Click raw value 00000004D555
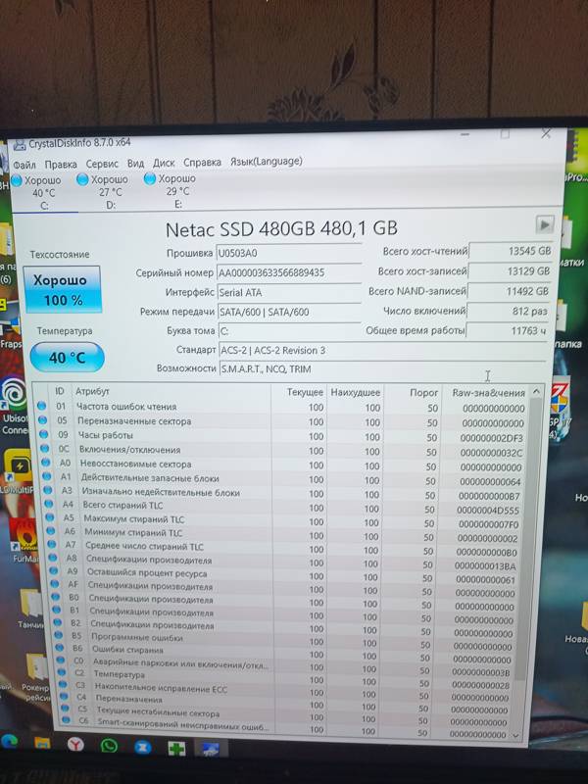Viewport: 588px width, 784px height. (x=488, y=511)
